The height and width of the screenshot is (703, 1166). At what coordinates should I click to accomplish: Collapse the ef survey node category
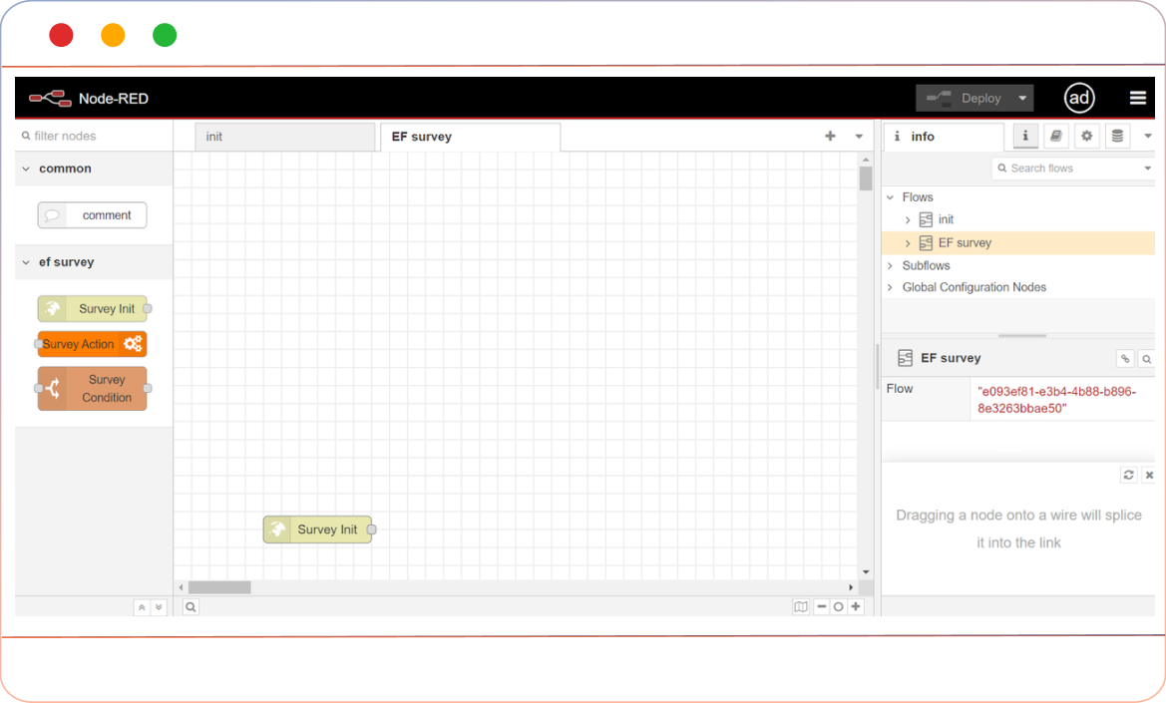[x=26, y=261]
